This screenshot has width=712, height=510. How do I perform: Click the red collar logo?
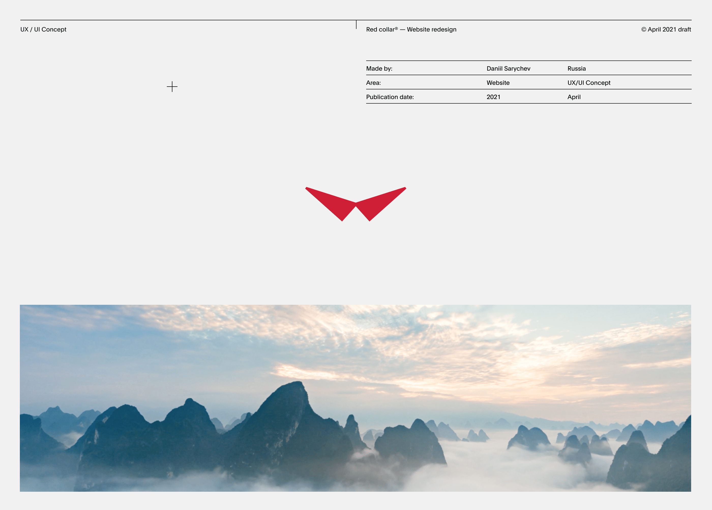click(356, 204)
